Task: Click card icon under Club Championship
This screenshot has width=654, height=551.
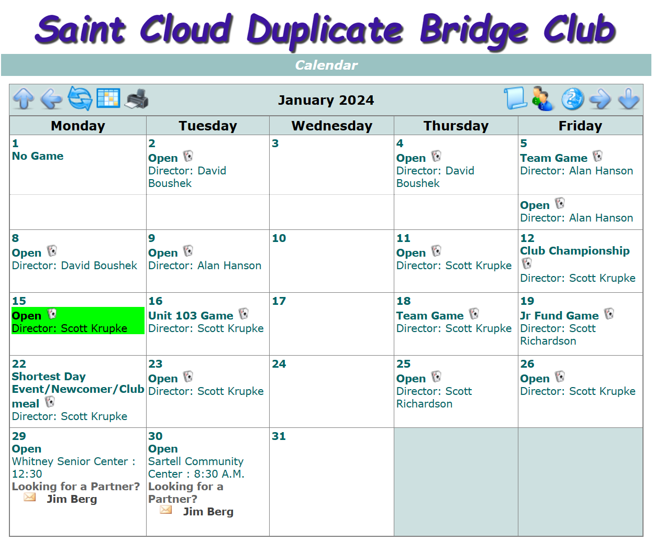Action: tap(527, 263)
